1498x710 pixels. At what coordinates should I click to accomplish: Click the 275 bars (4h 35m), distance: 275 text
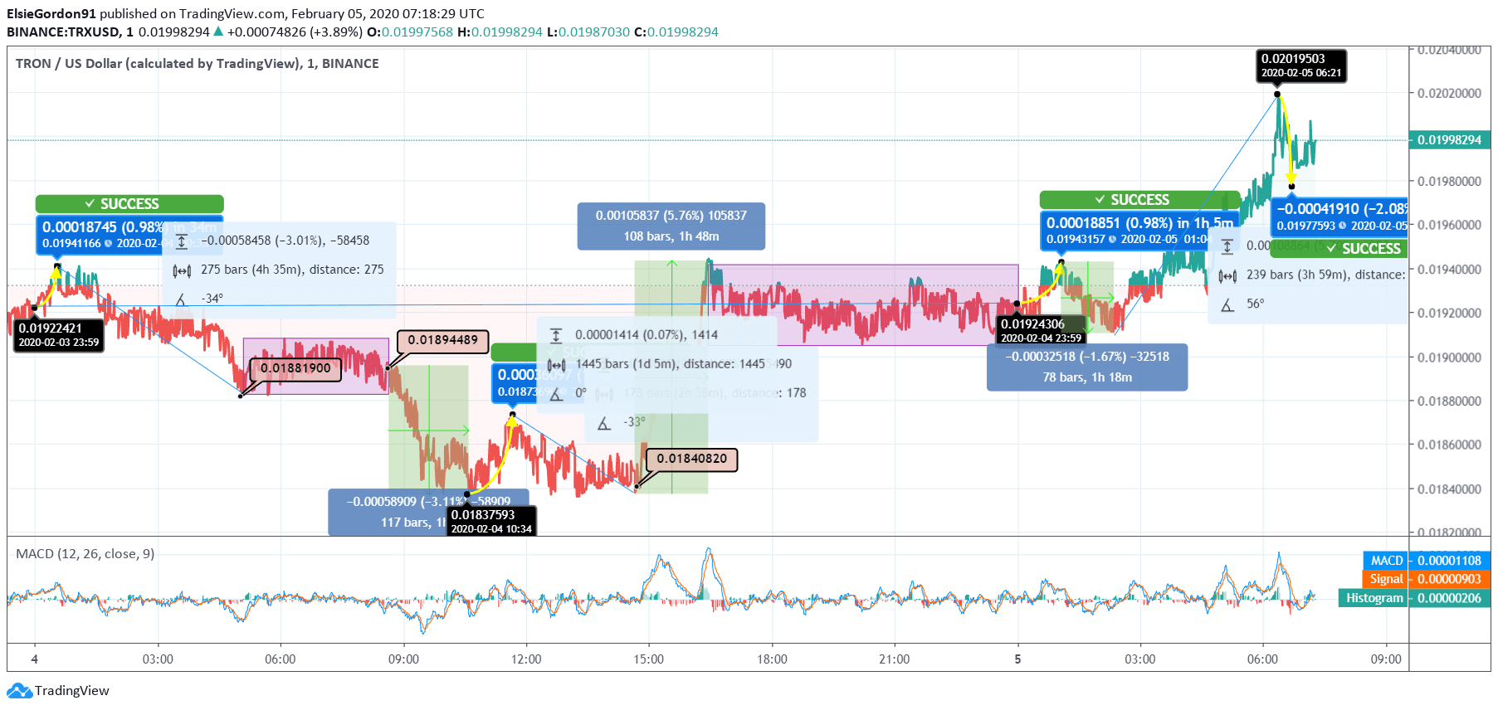point(292,270)
